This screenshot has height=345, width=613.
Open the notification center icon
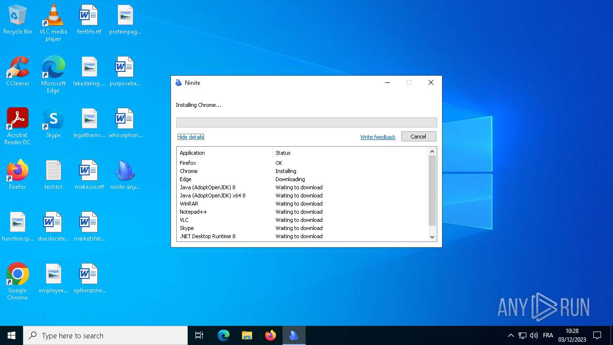point(597,335)
